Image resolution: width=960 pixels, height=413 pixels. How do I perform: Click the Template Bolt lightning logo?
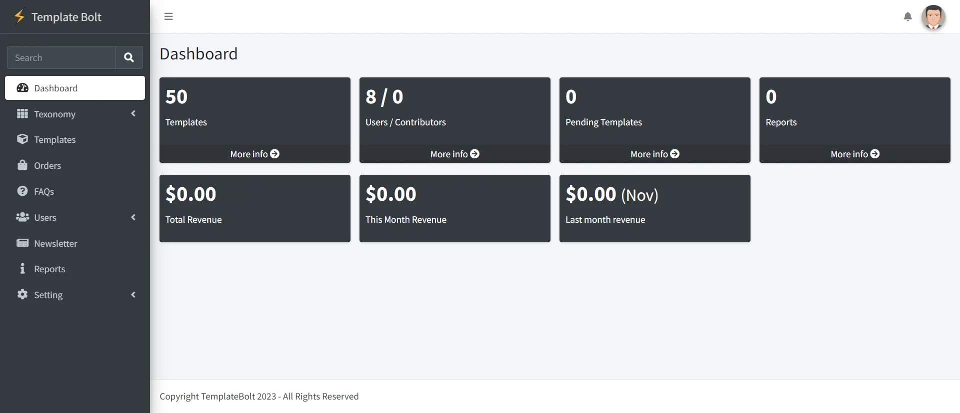click(x=19, y=16)
